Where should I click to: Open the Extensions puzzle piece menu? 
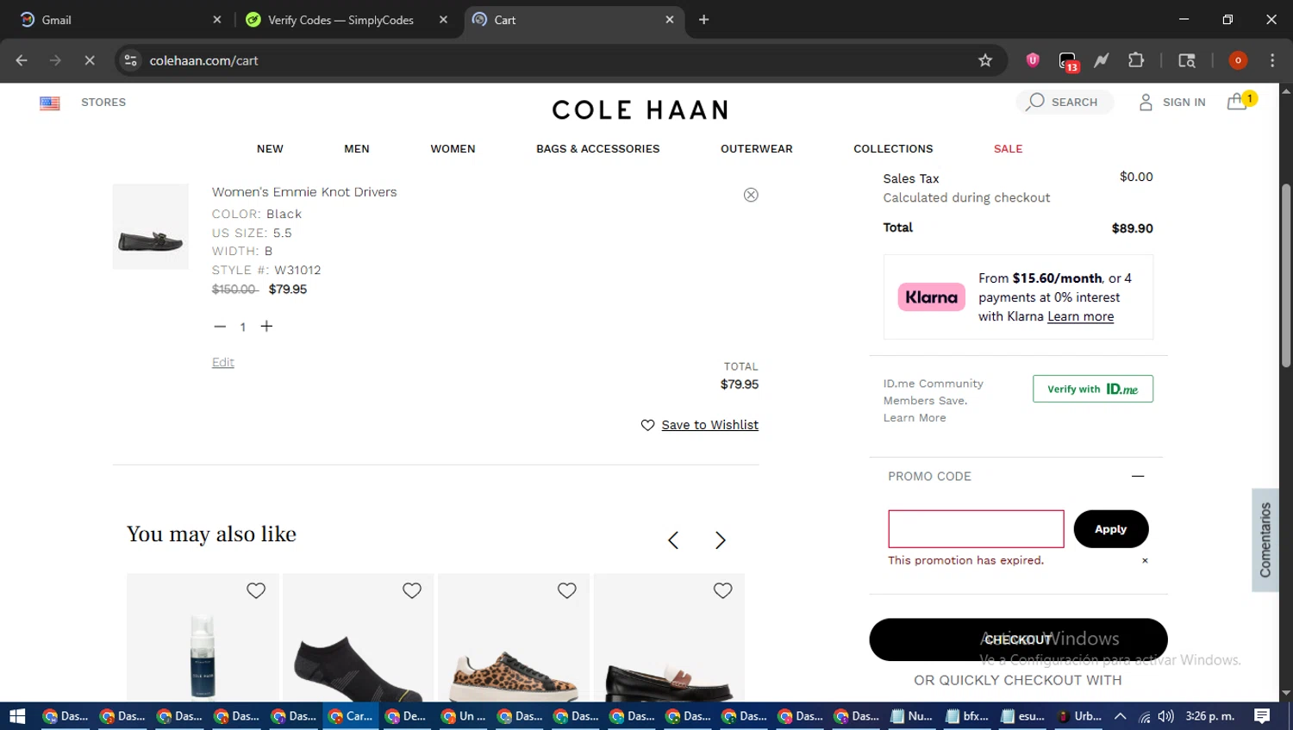1136,60
